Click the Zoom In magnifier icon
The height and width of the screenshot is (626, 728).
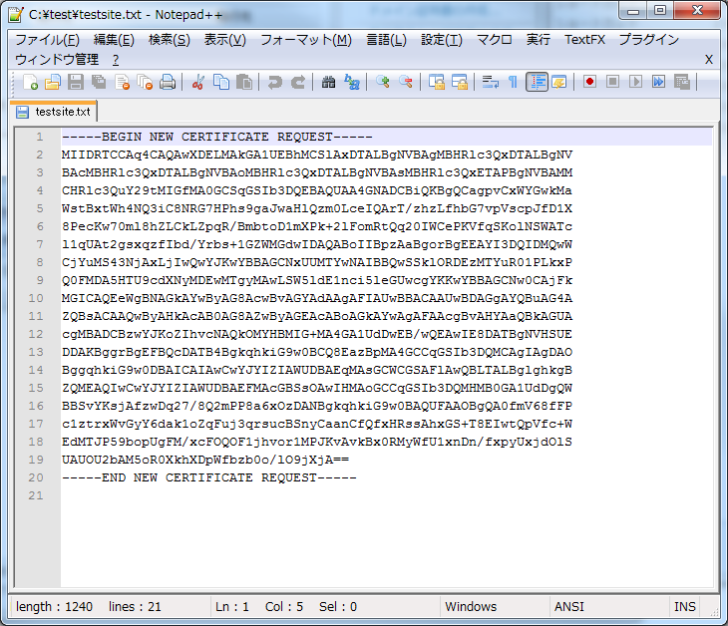[383, 82]
